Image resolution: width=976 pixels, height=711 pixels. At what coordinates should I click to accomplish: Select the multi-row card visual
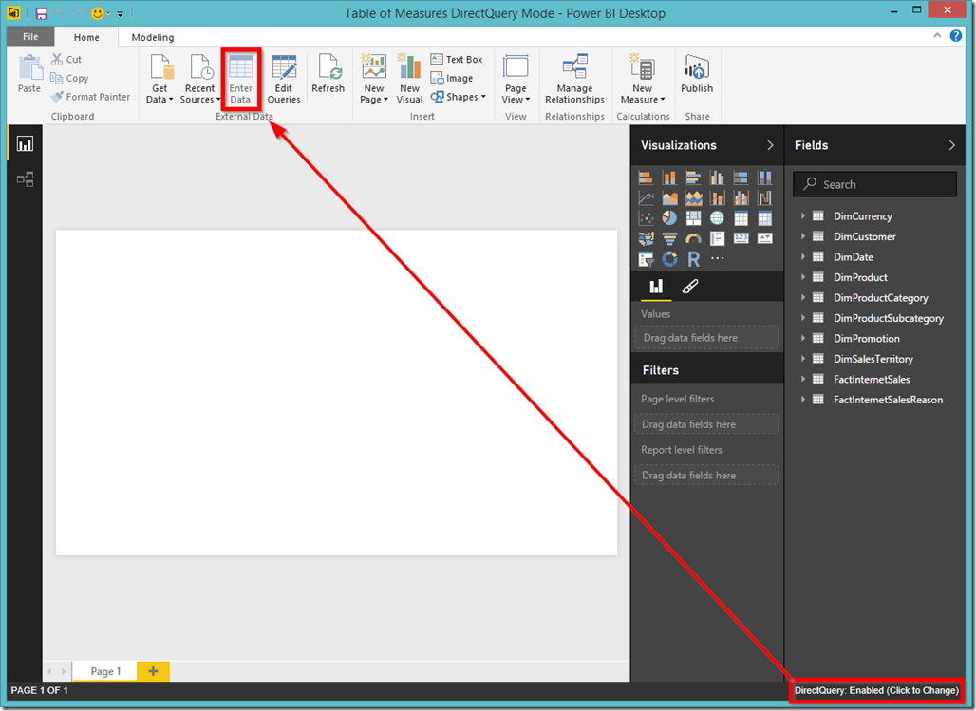(717, 238)
